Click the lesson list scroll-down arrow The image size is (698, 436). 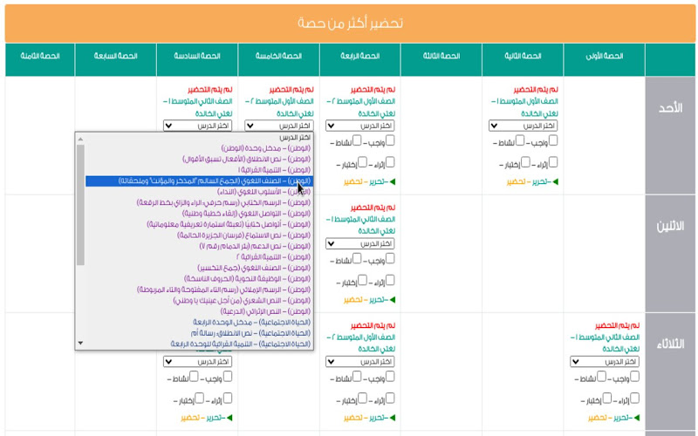point(80,343)
